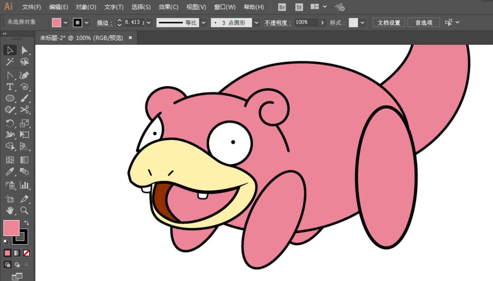Open graphic style dropdown
Image resolution: width=493 pixels, height=281 pixels.
point(362,23)
